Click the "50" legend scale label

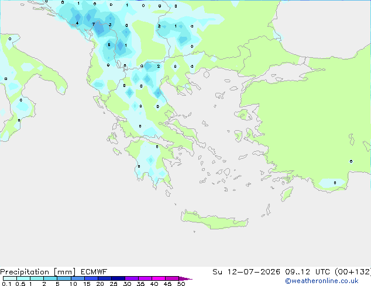(x=181, y=284)
